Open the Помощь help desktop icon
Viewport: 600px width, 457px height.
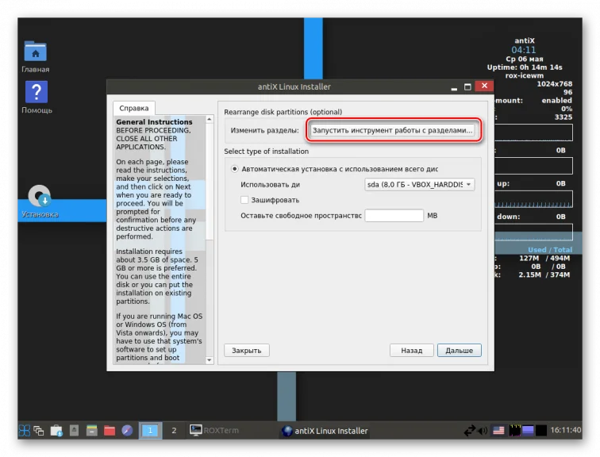[x=37, y=97]
